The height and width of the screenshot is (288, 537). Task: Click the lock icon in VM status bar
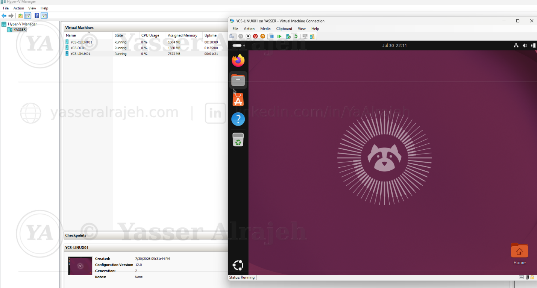click(532, 277)
